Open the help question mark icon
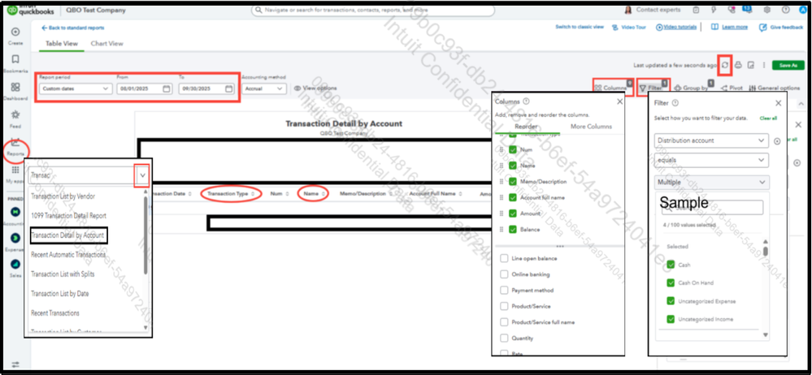This screenshot has width=812, height=375. pos(786,10)
